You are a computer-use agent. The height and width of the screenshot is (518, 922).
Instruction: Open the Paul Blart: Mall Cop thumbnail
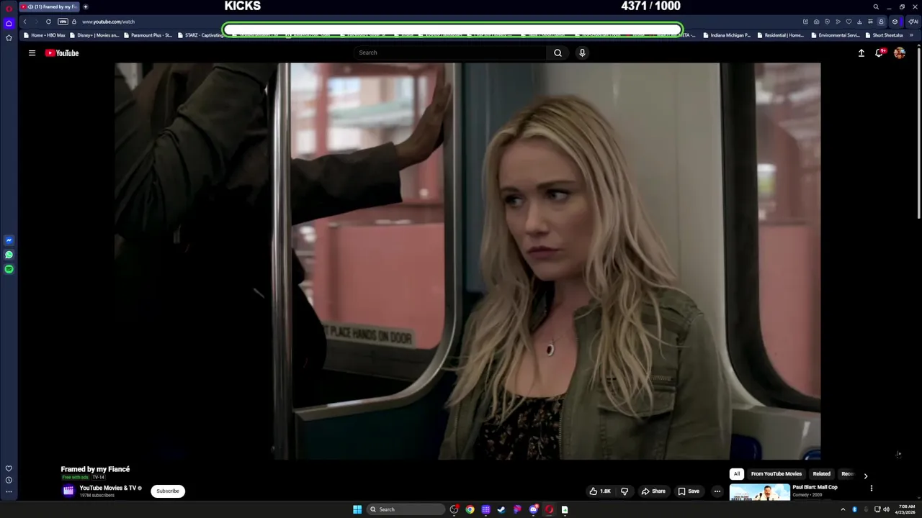tap(759, 492)
